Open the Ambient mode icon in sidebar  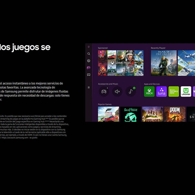tap(89, 61)
